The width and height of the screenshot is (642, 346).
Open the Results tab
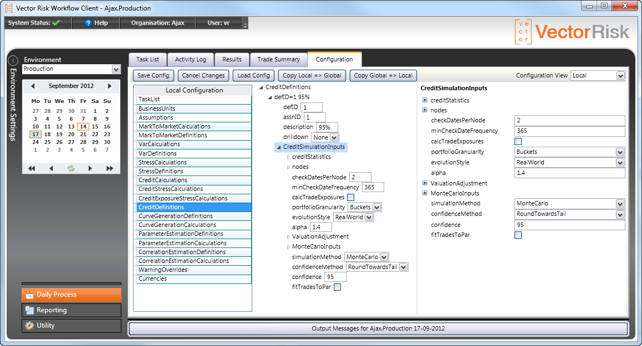coord(232,59)
